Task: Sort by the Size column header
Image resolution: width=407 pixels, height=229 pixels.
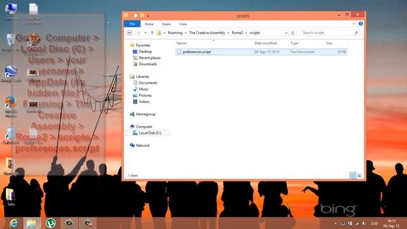Action: coord(329,43)
